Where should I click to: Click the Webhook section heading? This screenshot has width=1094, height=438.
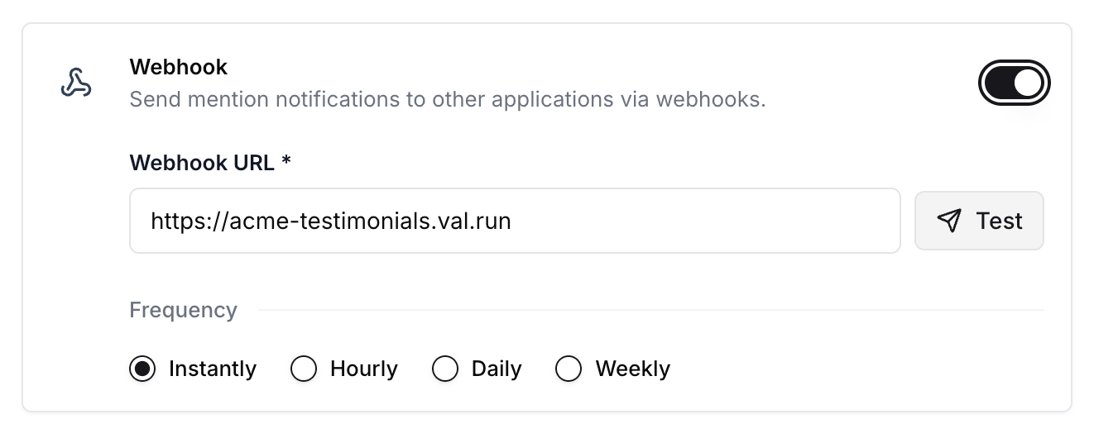pyautogui.click(x=179, y=67)
